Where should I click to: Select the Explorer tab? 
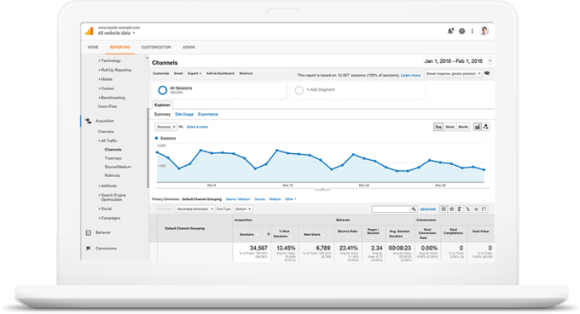pyautogui.click(x=162, y=106)
